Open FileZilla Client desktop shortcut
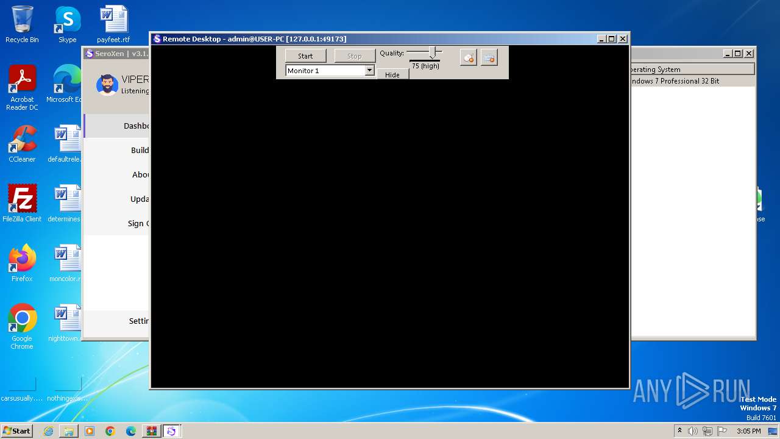 tap(22, 204)
